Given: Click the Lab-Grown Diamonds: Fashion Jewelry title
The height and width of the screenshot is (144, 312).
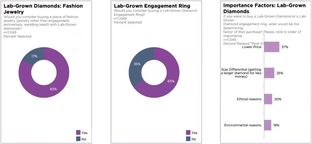Looking at the screenshot, I should 43,9.
